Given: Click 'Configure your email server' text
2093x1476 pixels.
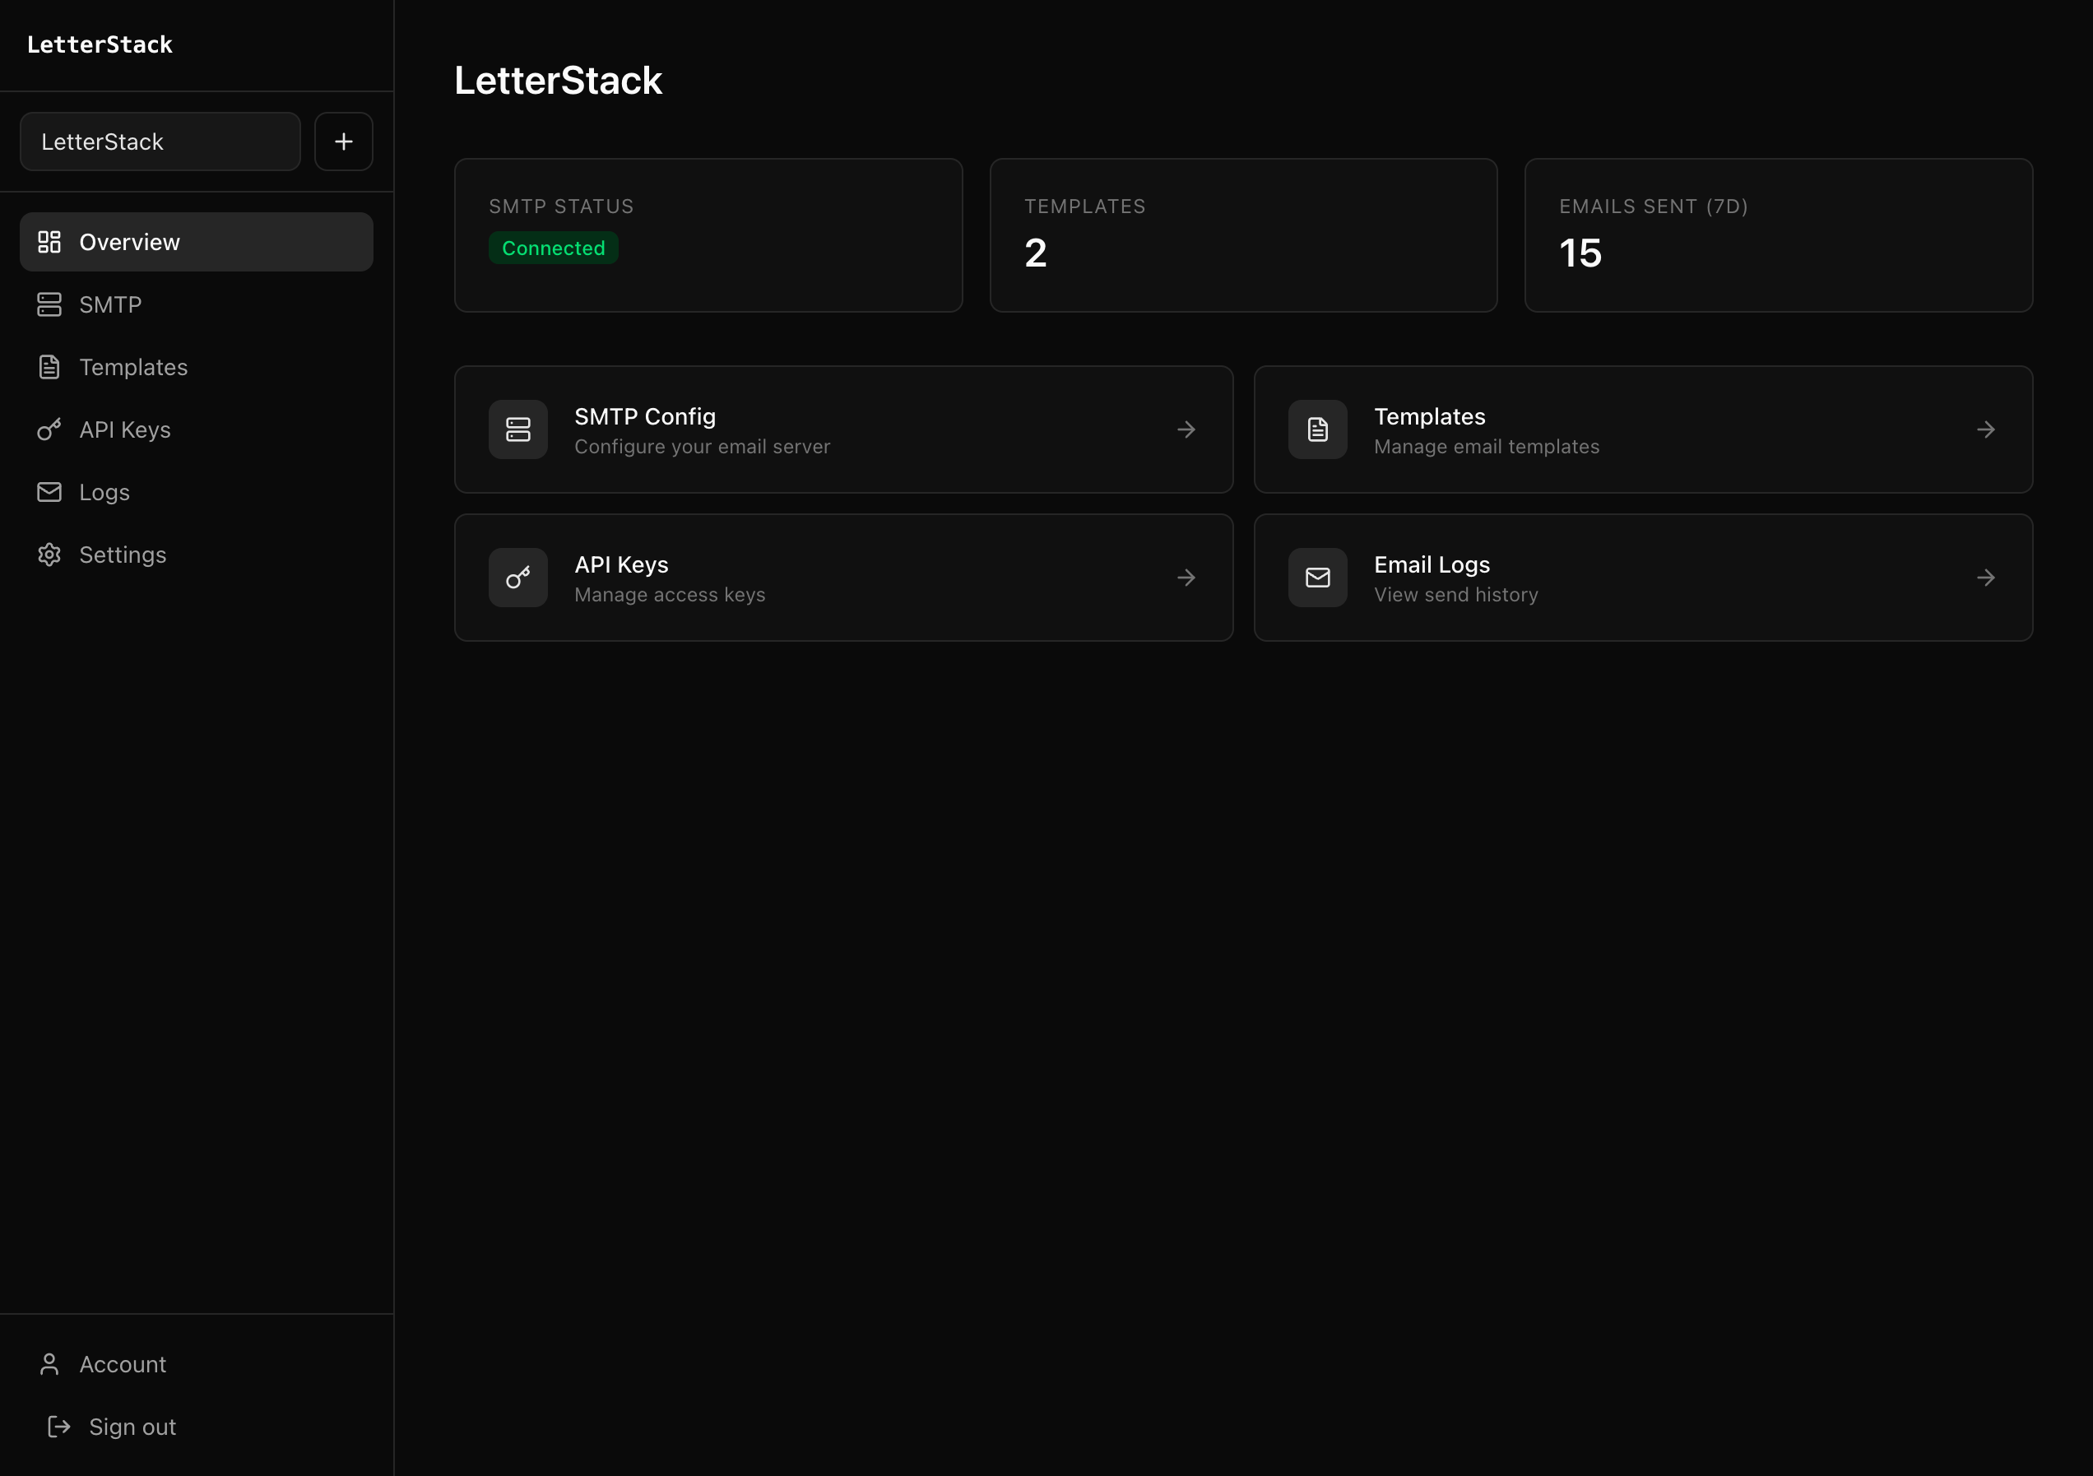Looking at the screenshot, I should pos(702,447).
